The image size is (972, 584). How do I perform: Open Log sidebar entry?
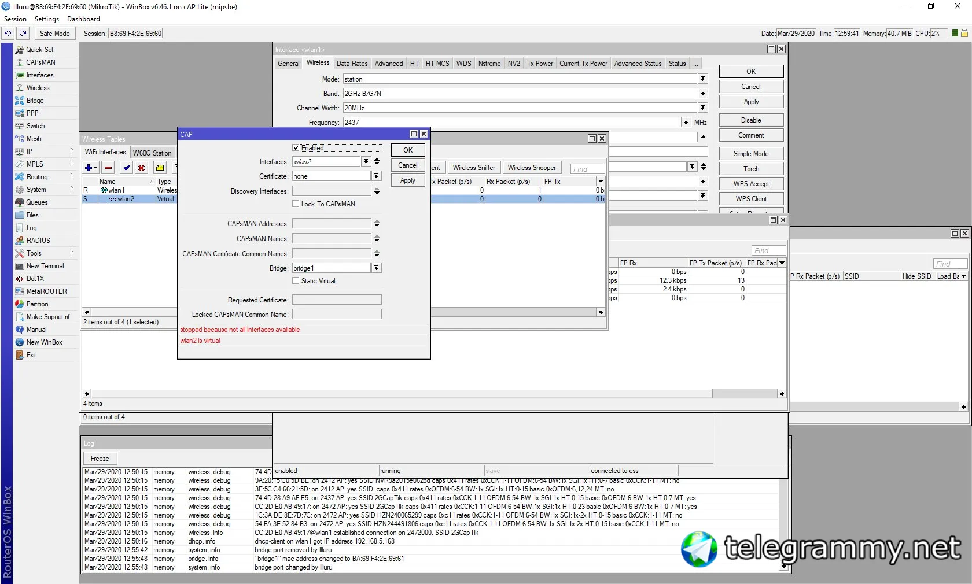(31, 228)
